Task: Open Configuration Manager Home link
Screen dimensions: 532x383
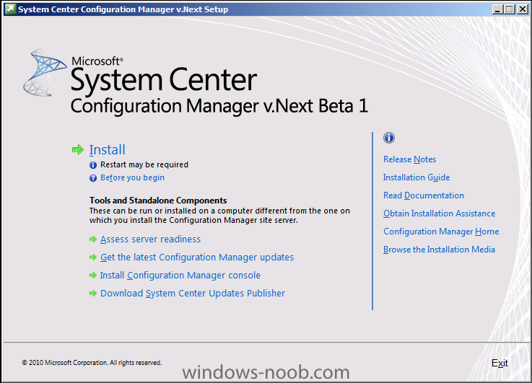Action: pos(441,232)
